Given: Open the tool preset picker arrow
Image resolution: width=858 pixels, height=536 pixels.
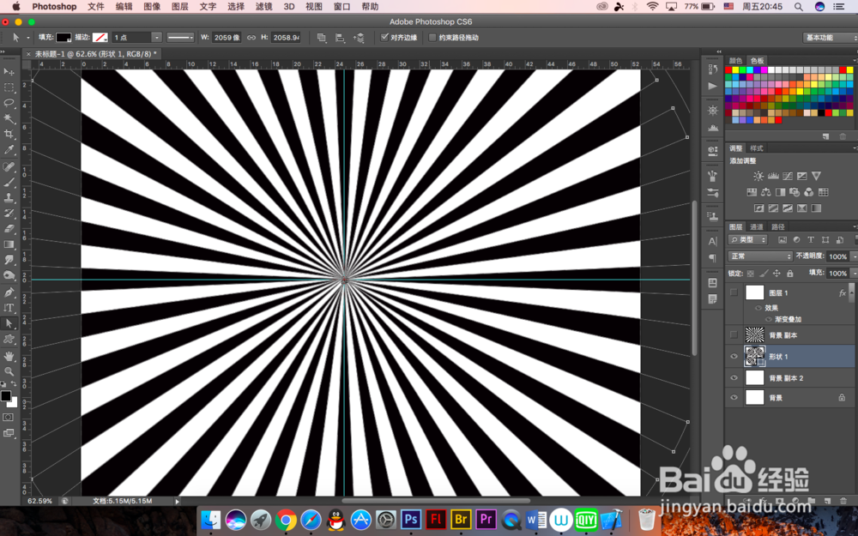Looking at the screenshot, I should tap(28, 38).
